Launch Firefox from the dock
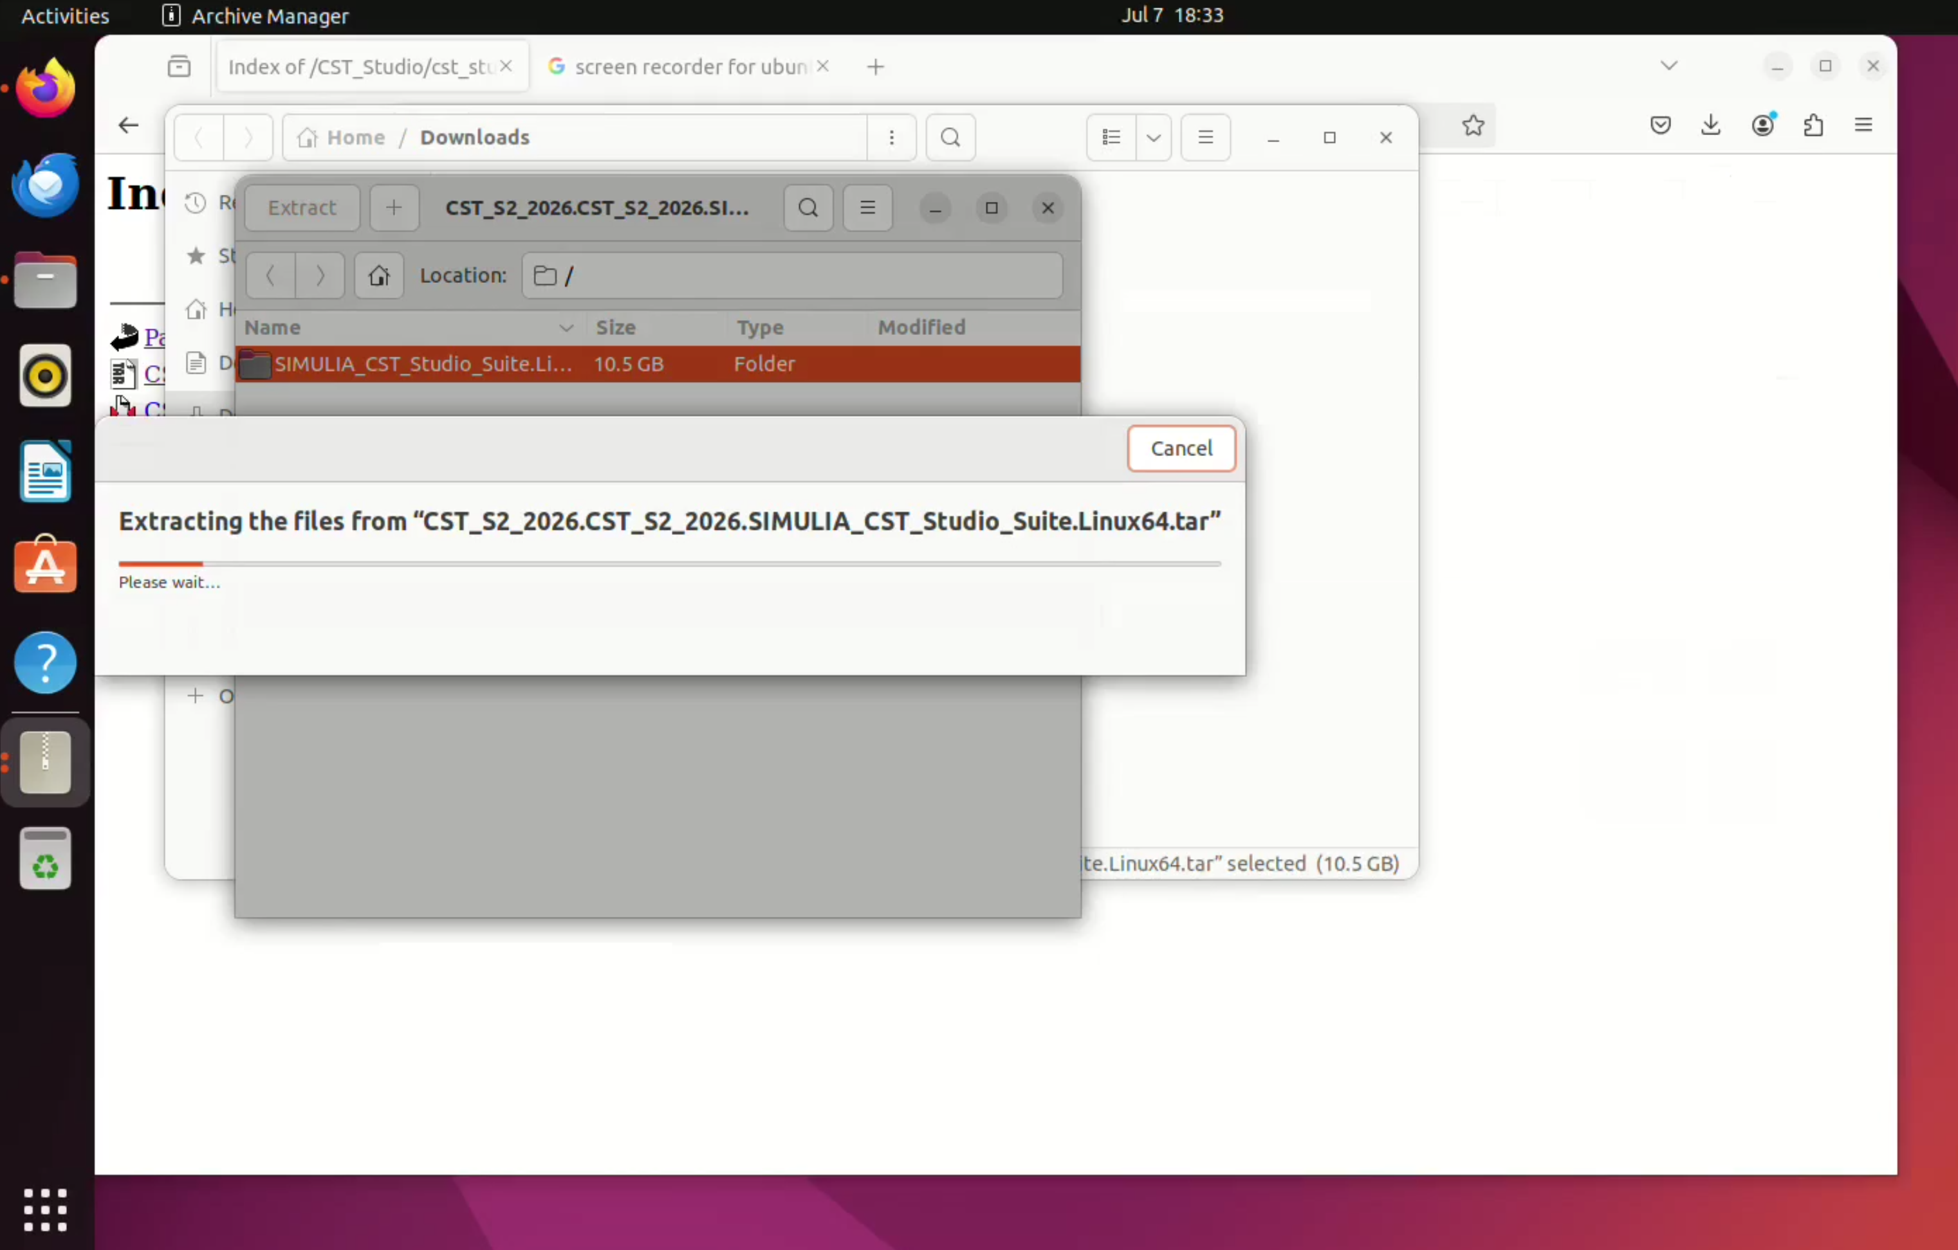This screenshot has height=1250, width=1958. coord(46,89)
